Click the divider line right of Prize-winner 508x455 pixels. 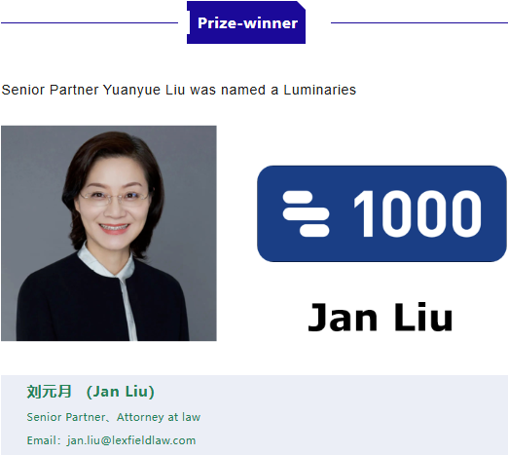tap(419, 22)
